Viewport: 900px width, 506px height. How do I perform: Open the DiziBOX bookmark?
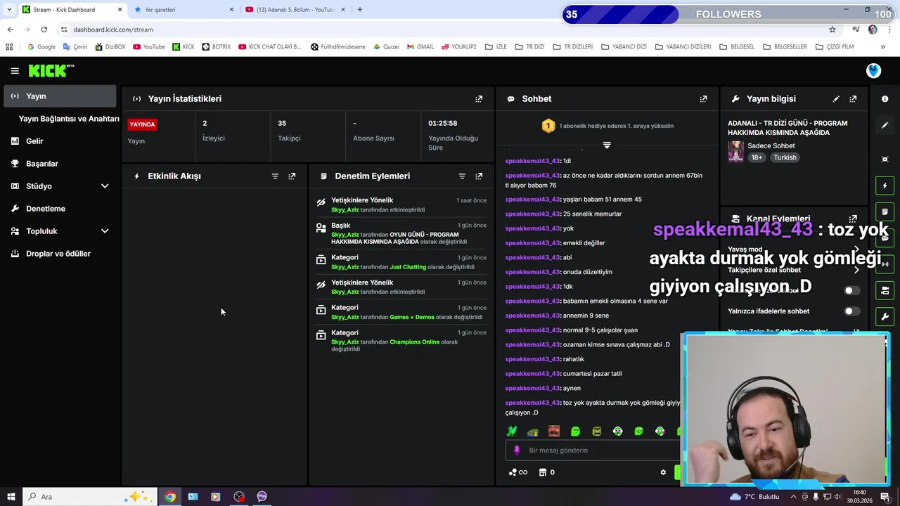pos(110,47)
